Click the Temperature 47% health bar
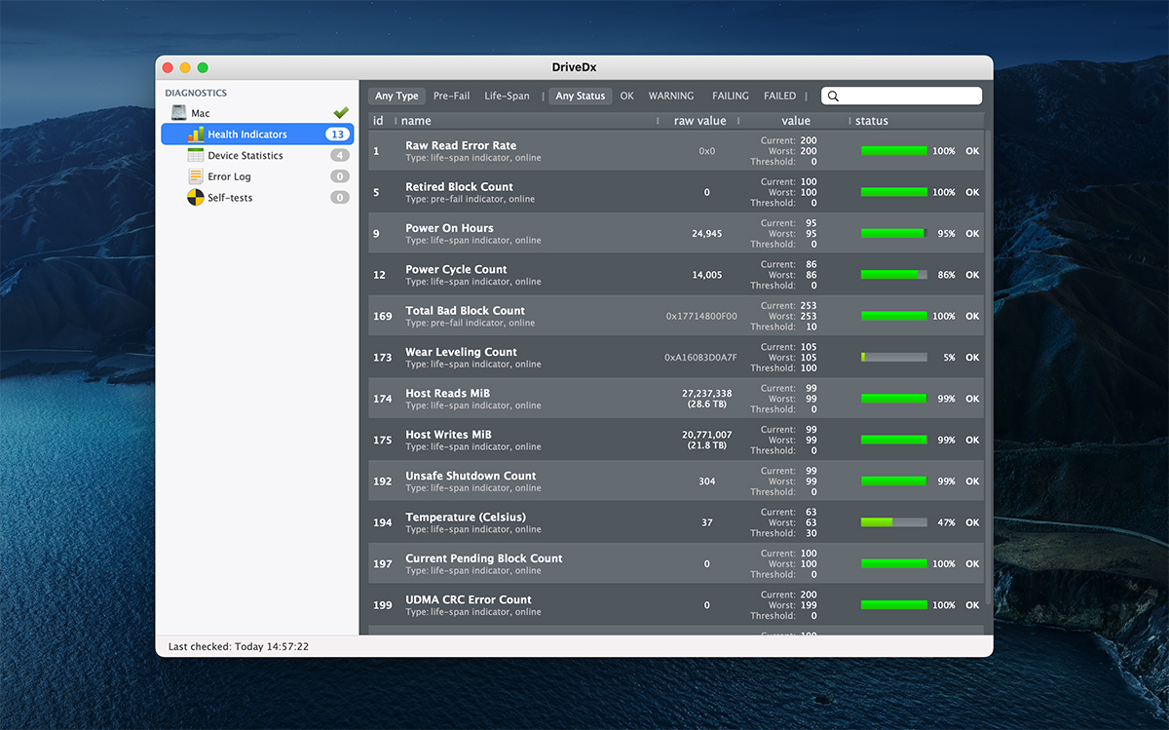 pyautogui.click(x=894, y=522)
